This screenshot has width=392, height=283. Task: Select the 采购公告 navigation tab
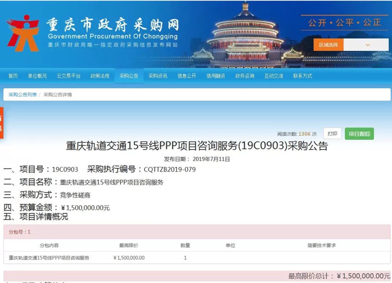(129, 76)
